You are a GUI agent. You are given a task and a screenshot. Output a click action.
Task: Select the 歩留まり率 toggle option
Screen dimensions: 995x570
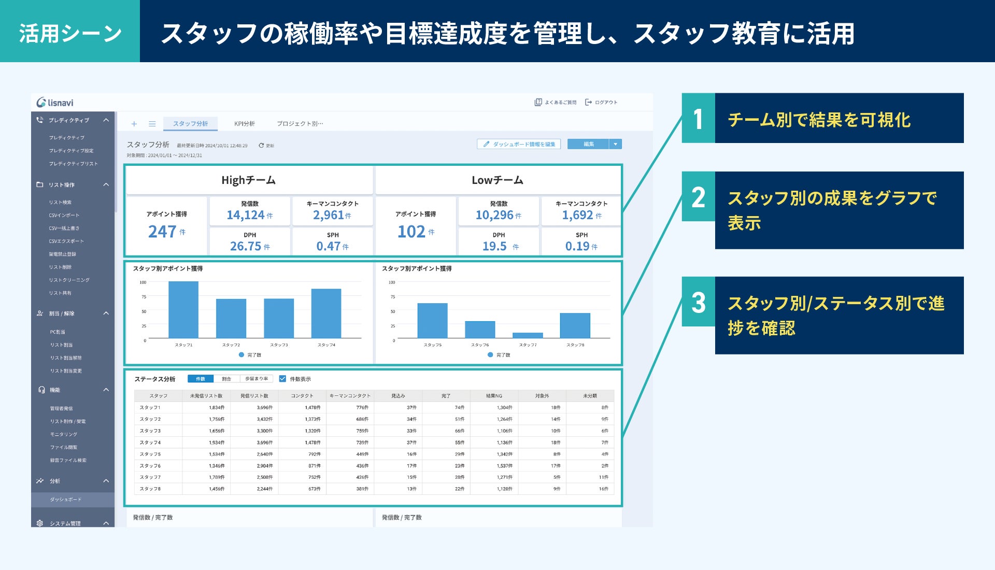[x=257, y=379]
